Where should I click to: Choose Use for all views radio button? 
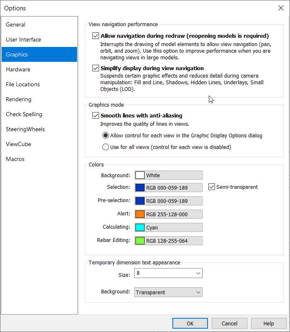[x=106, y=147]
